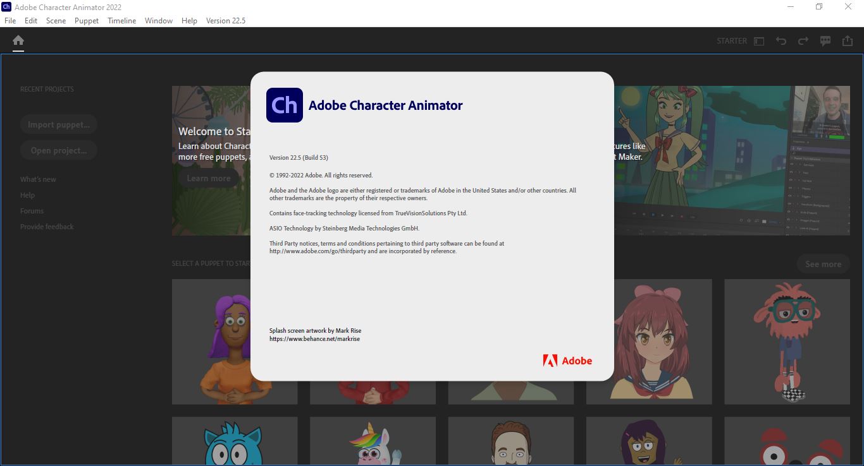Open the What's new link
The width and height of the screenshot is (864, 466).
38,179
